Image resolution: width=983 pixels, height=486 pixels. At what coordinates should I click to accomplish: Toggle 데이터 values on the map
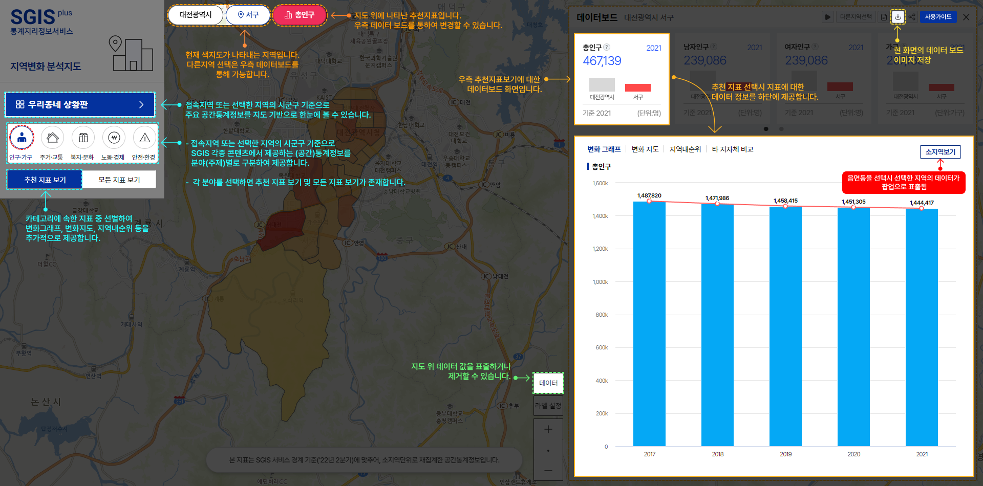pyautogui.click(x=548, y=383)
